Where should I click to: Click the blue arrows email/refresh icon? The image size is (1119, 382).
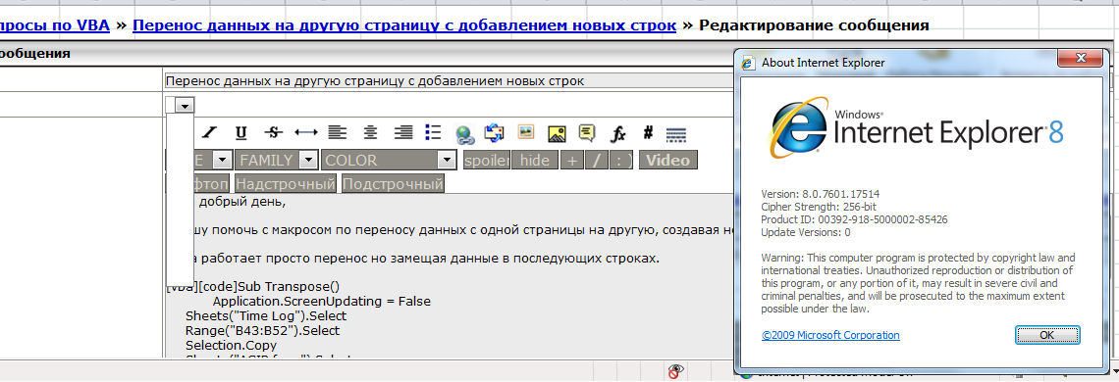pos(495,132)
